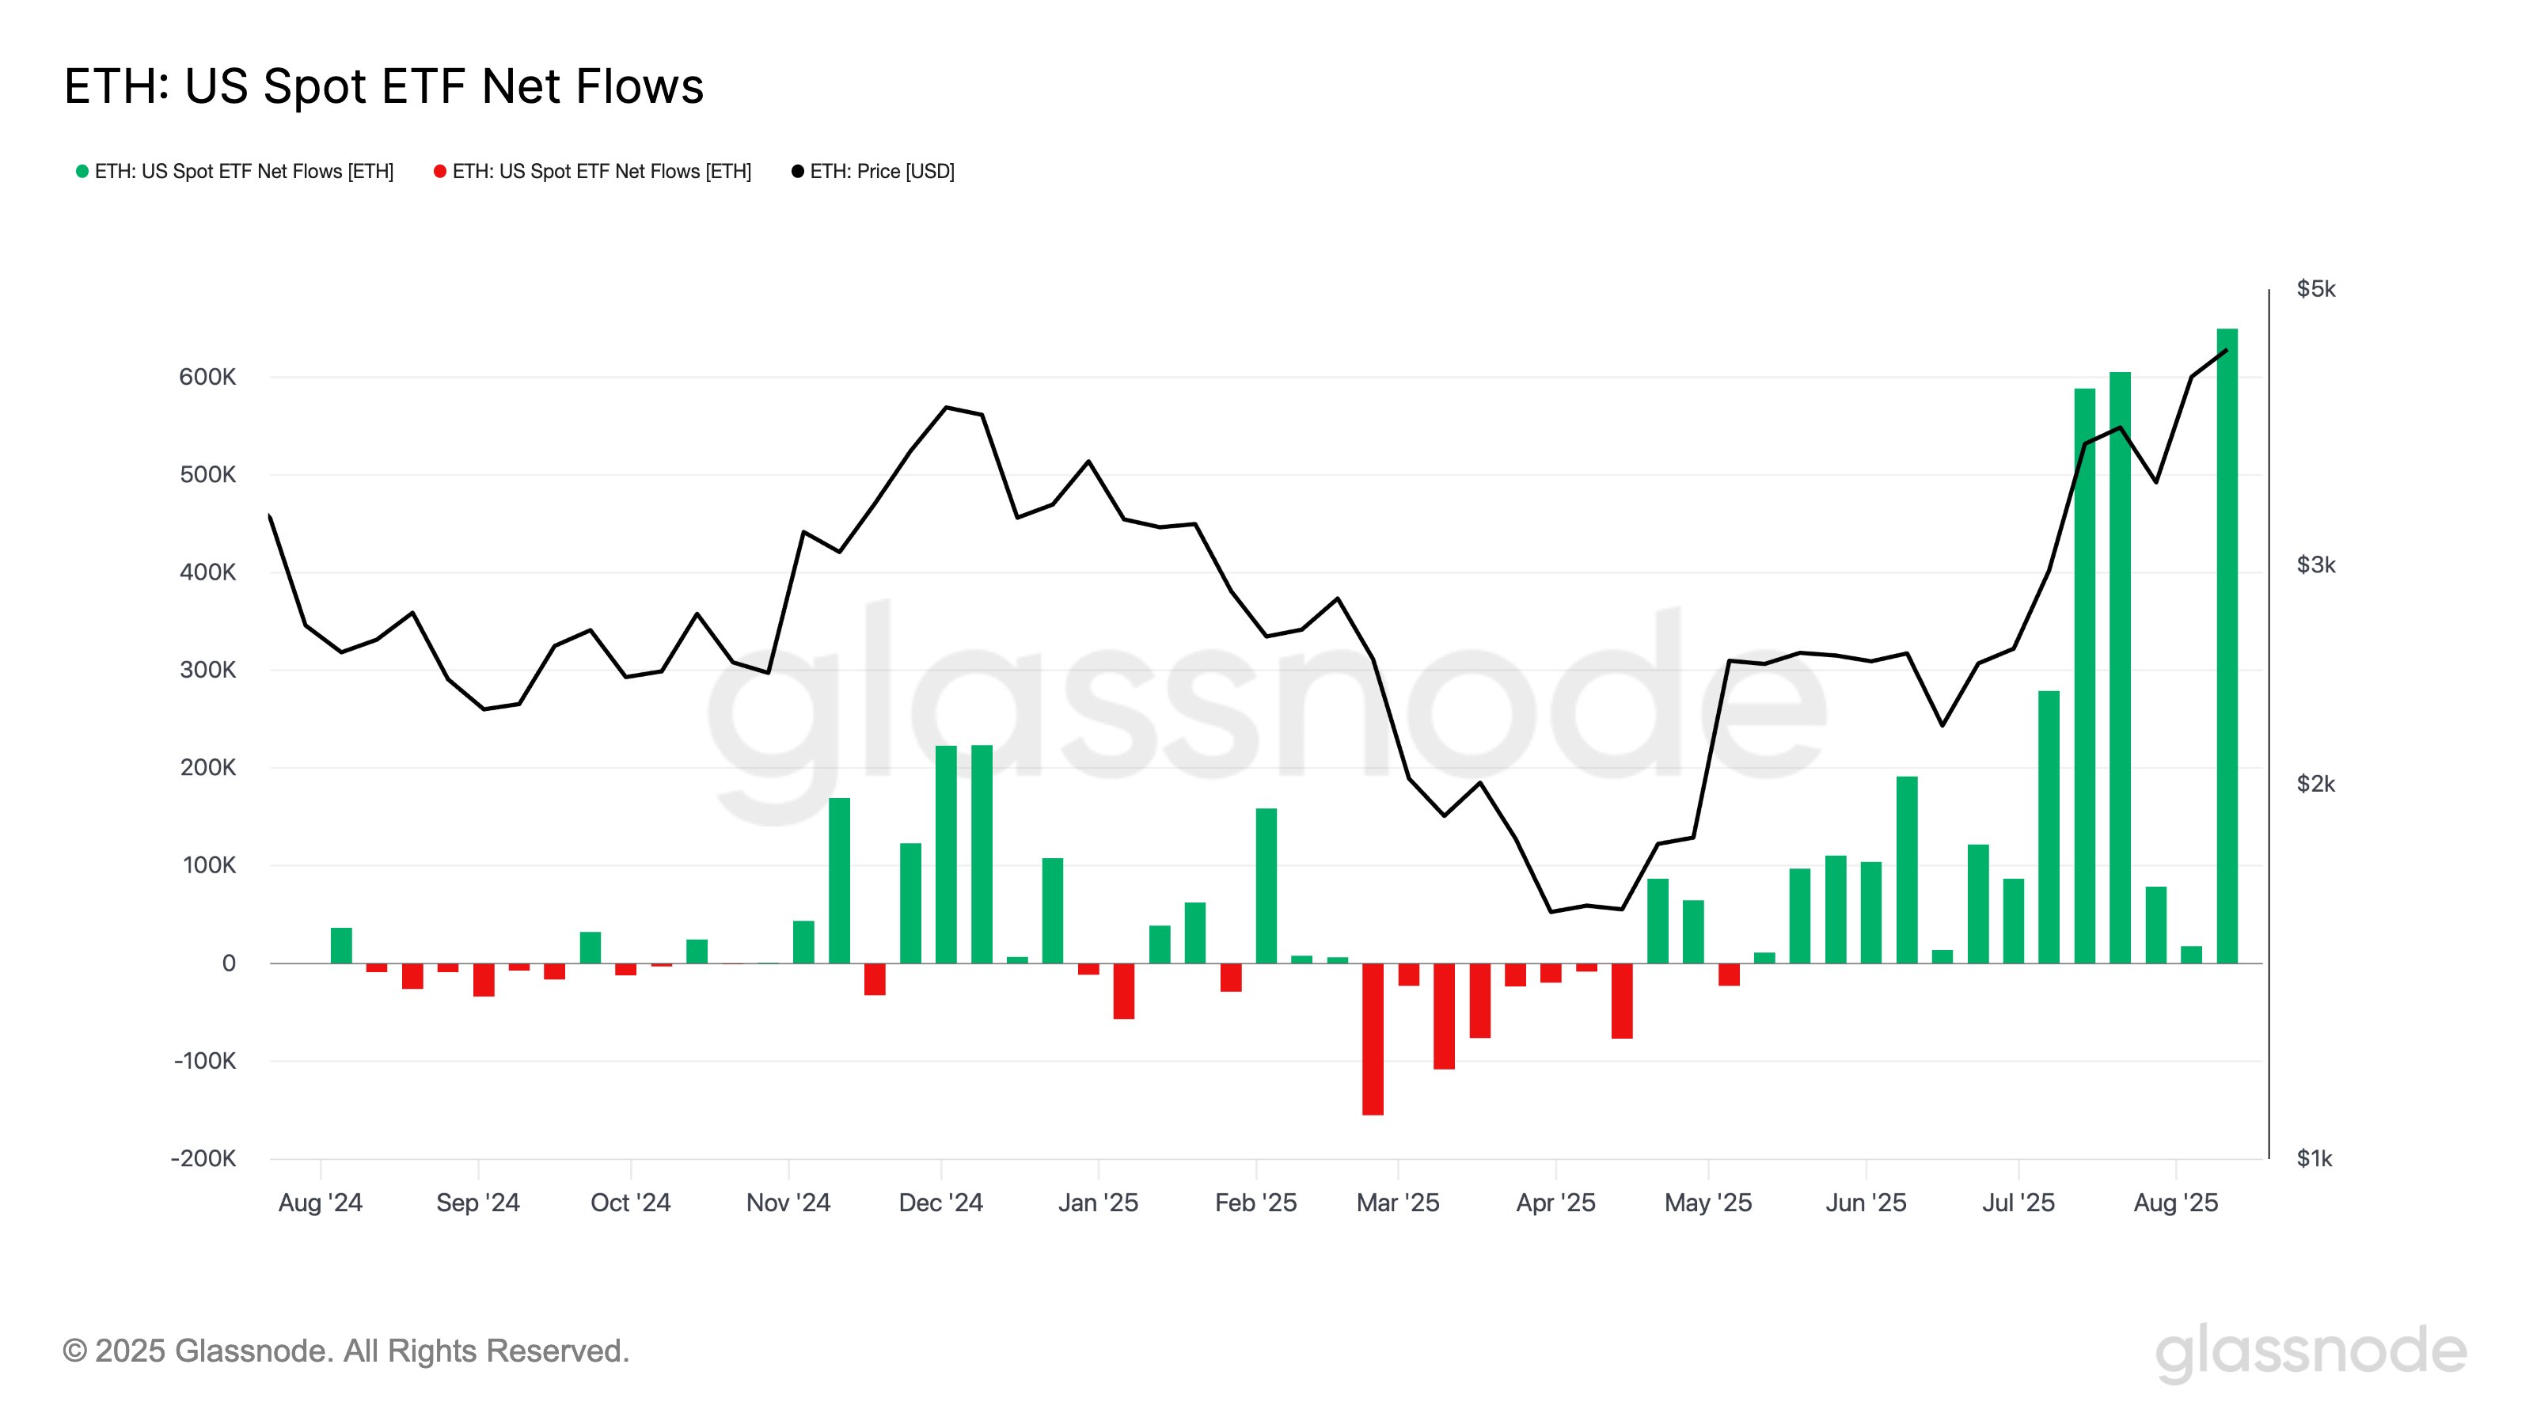Image resolution: width=2533 pixels, height=1425 pixels.
Task: Click the tallest green bar in Aug '25
Action: click(x=2226, y=645)
